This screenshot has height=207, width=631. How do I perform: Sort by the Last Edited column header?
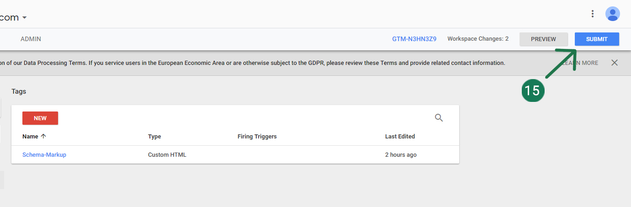click(400, 137)
